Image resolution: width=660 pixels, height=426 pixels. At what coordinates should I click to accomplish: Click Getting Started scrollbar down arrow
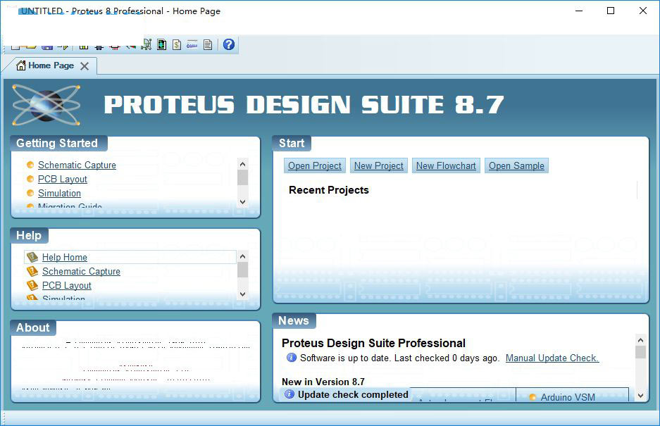tap(242, 201)
